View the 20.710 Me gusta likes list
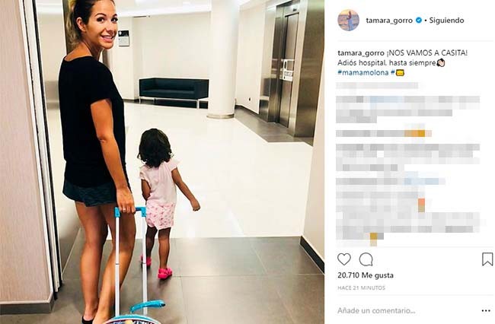The width and height of the screenshot is (495, 324). 366,275
